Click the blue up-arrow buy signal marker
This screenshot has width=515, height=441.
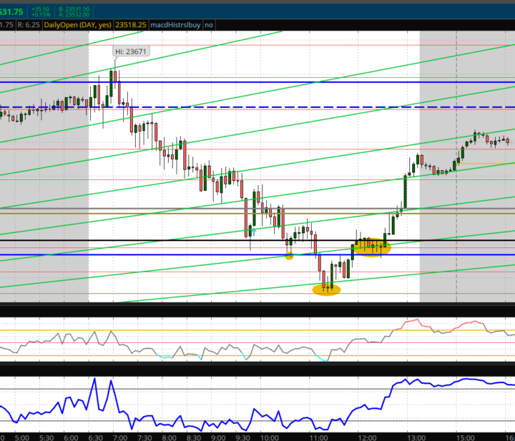click(x=254, y=232)
